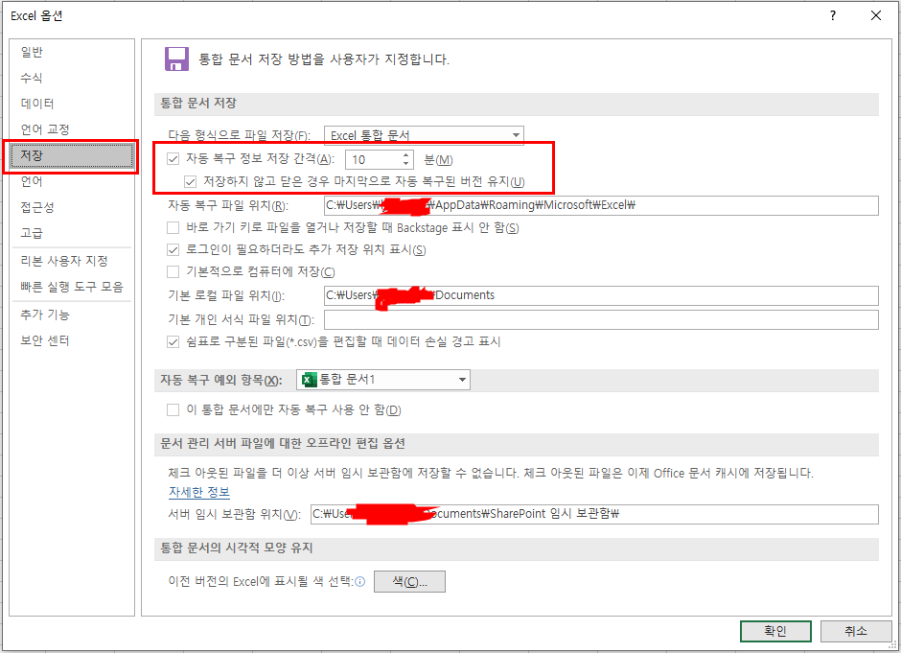Click the 기본 개인 서식 파일 위치 field
This screenshot has height=653, width=901.
click(x=601, y=319)
